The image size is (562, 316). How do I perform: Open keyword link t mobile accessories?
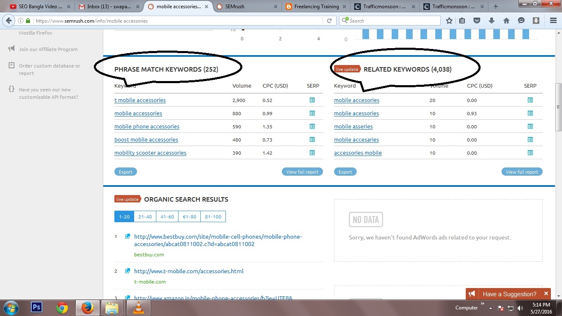(140, 100)
